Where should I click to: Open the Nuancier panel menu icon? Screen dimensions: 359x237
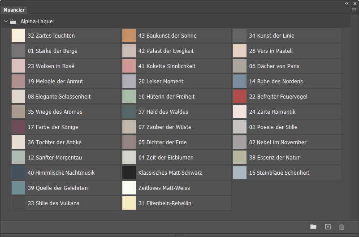click(x=354, y=9)
